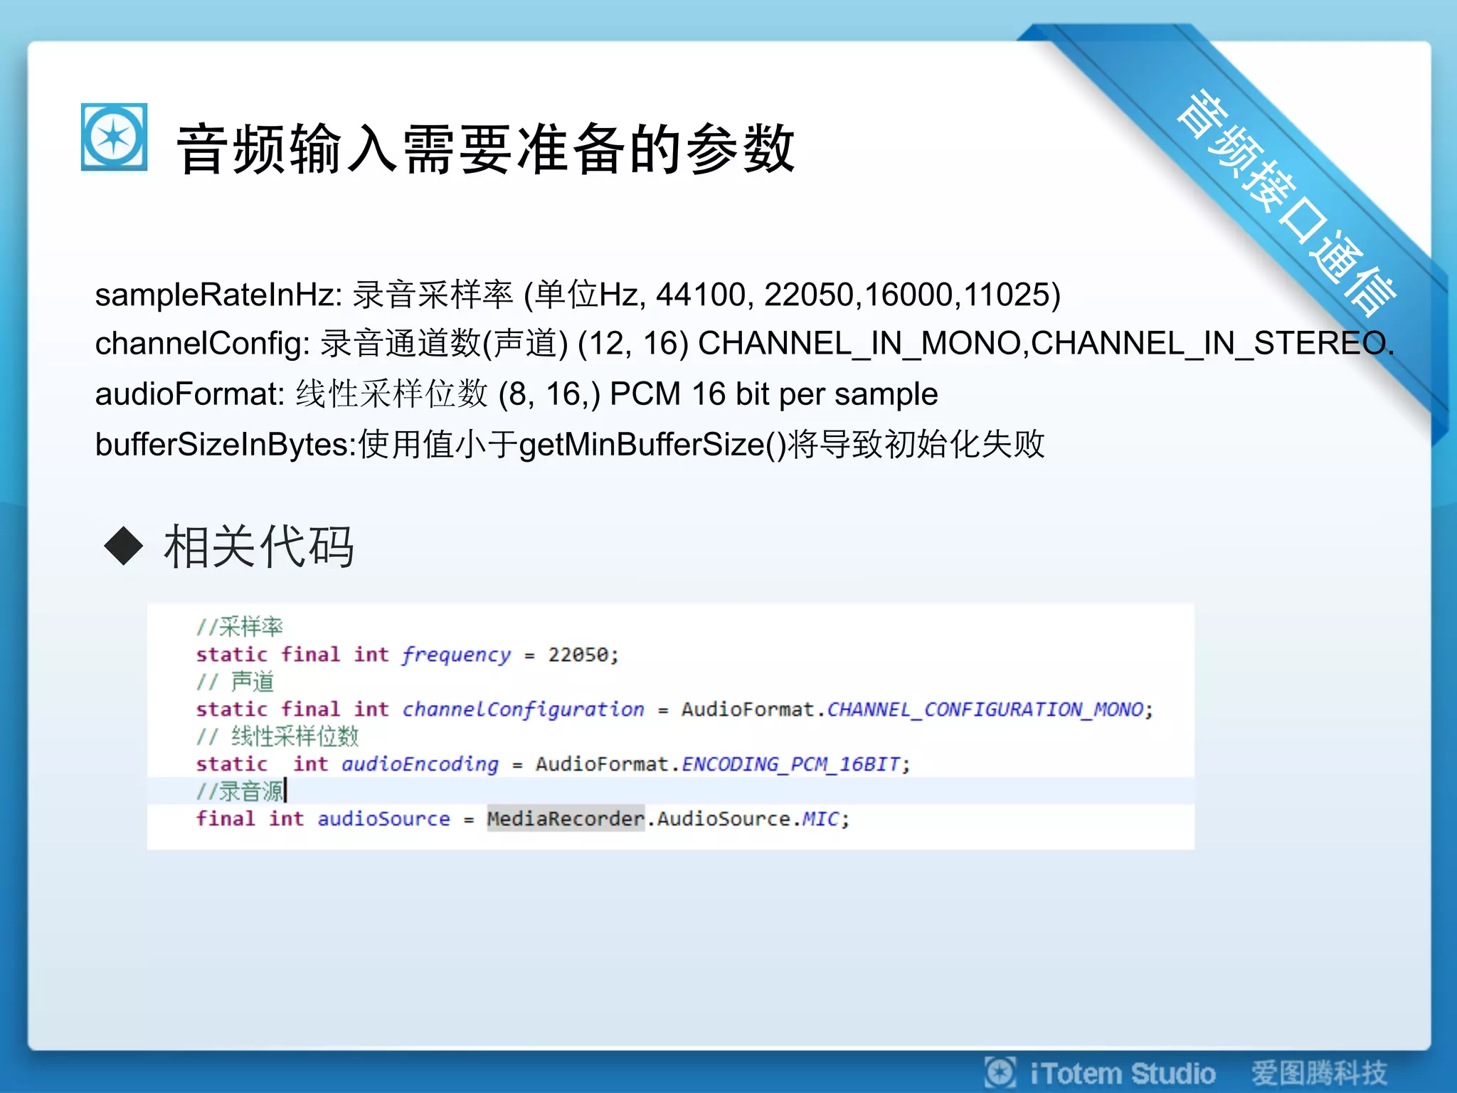Image resolution: width=1457 pixels, height=1093 pixels.
Task: Click the //采样率 code comment
Action: tap(240, 627)
